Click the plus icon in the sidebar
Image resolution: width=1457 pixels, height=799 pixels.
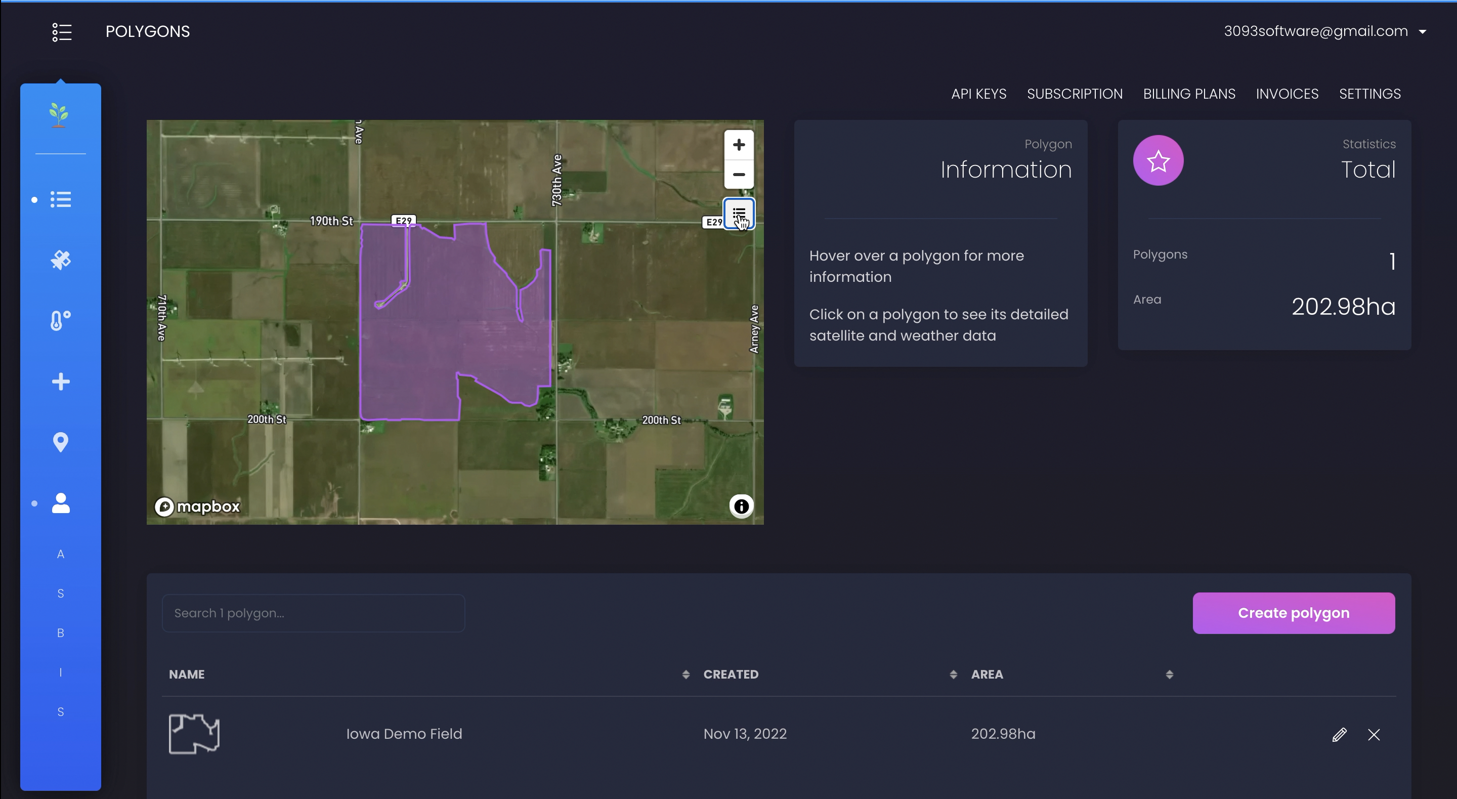coord(61,382)
